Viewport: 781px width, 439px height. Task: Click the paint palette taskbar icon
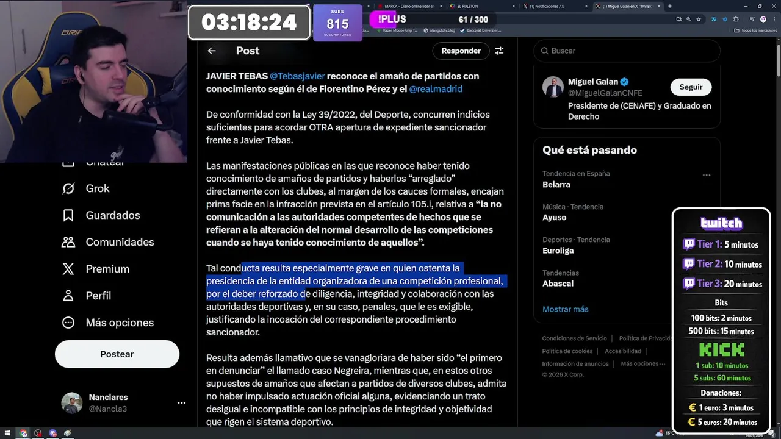click(x=68, y=433)
